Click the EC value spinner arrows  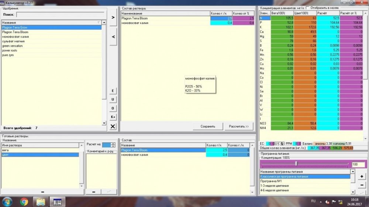pyautogui.click(x=282, y=143)
